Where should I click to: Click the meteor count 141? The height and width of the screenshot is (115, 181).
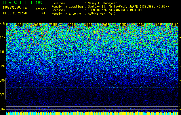43,13
